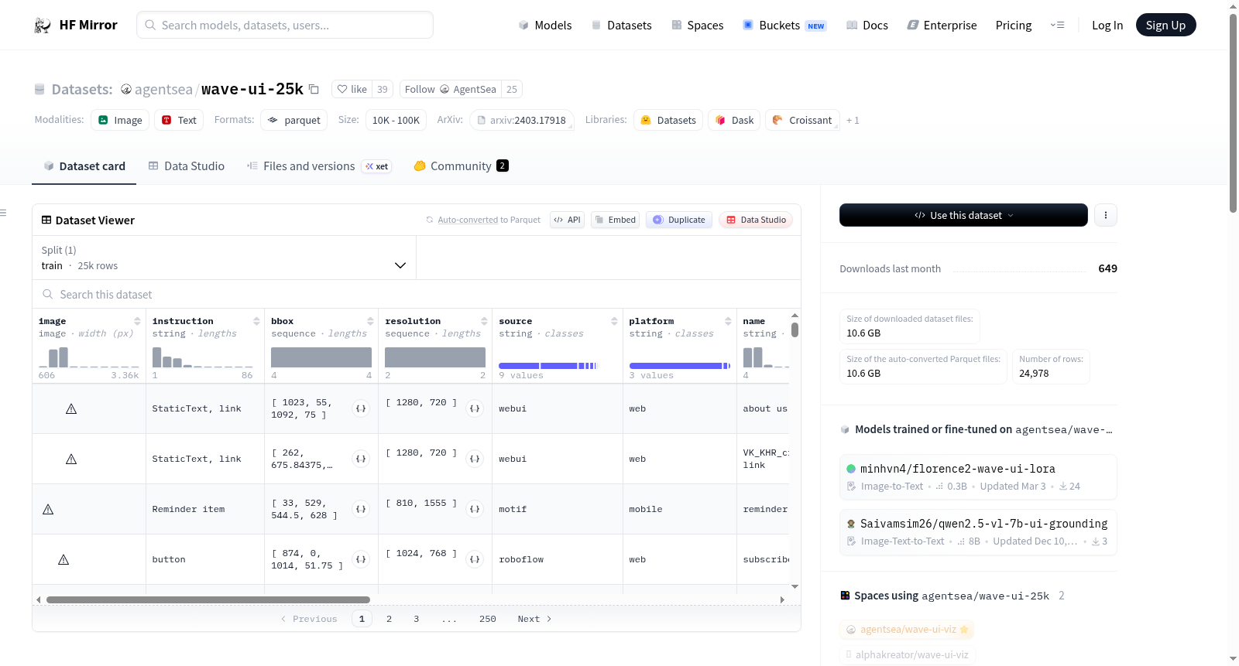Open agentsea/wave-ui-viz space
Image resolution: width=1239 pixels, height=666 pixels.
point(907,630)
